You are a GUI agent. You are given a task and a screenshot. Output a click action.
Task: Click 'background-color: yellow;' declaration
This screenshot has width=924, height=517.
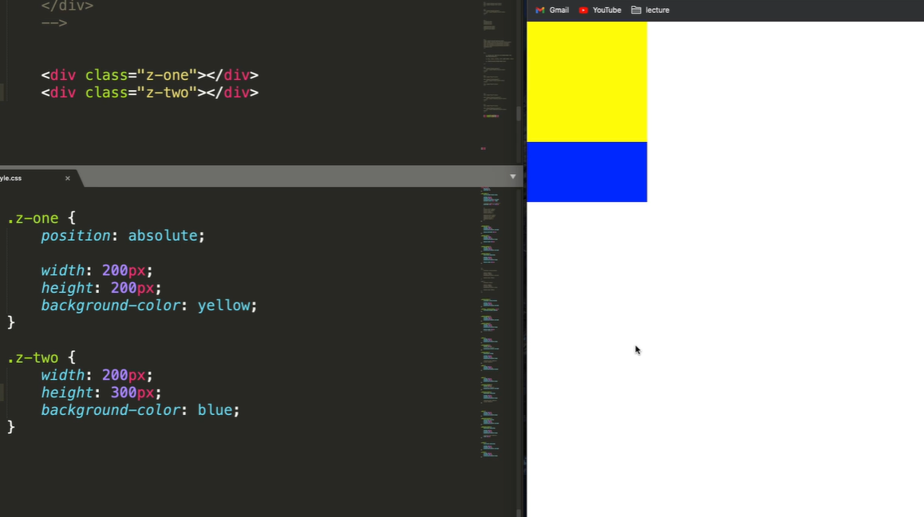point(149,306)
